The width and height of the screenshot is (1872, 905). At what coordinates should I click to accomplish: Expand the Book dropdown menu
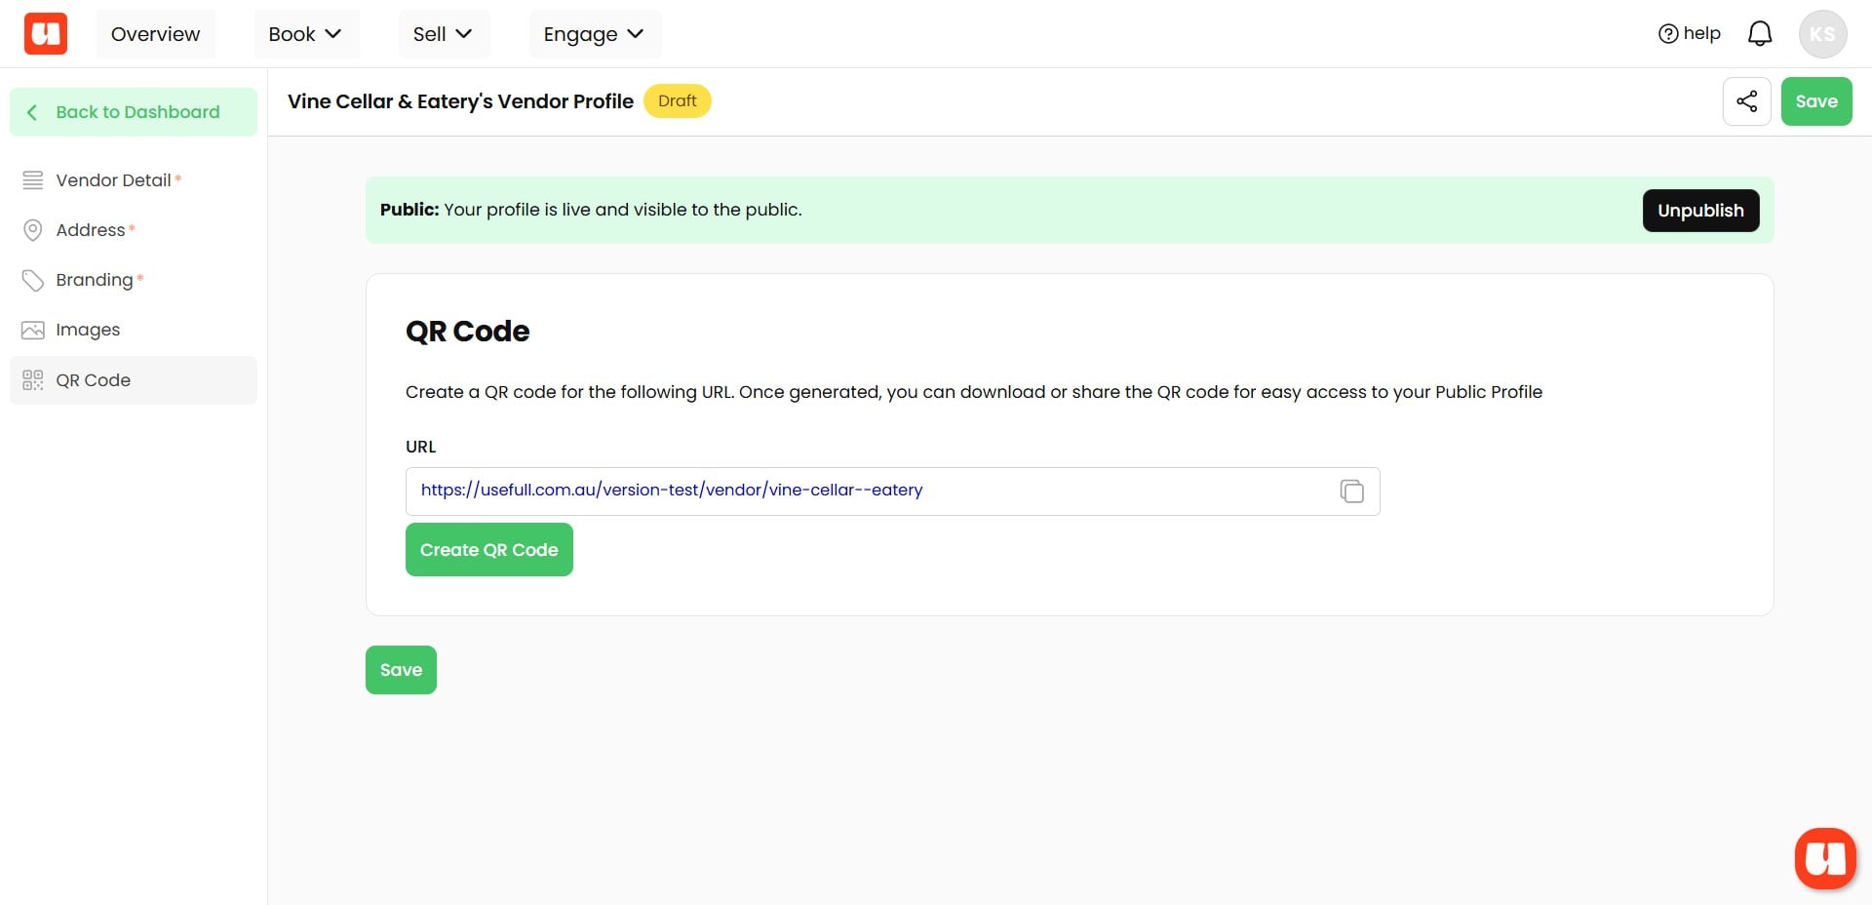coord(305,33)
